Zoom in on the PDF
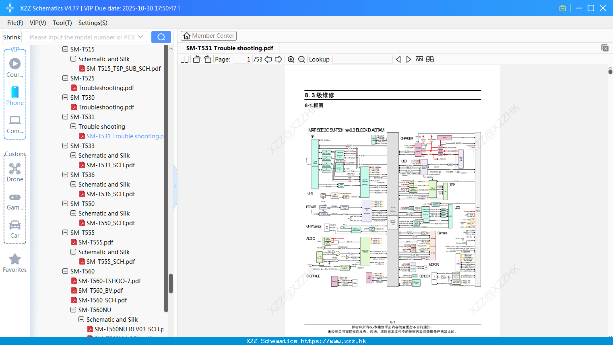Image resolution: width=613 pixels, height=345 pixels. click(291, 60)
